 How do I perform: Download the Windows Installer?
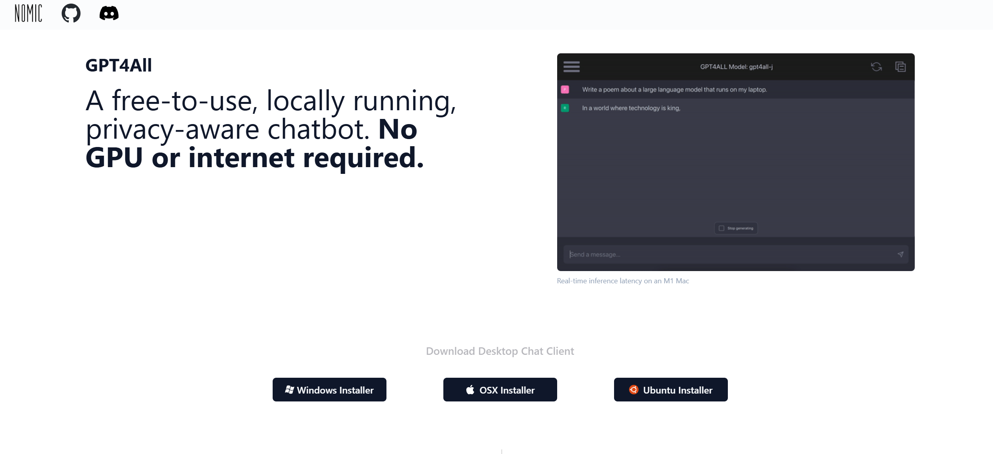pyautogui.click(x=330, y=390)
